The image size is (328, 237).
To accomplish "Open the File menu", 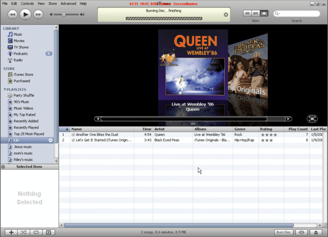I will tap(5, 4).
